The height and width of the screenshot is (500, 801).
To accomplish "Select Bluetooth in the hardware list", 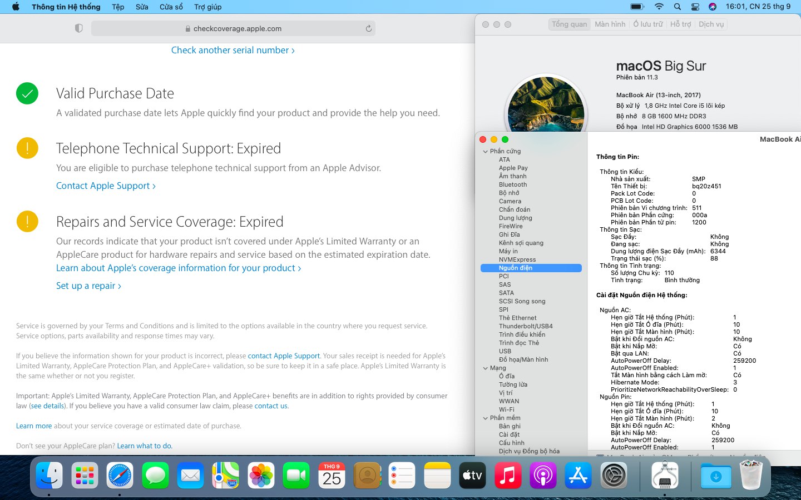I will (512, 184).
